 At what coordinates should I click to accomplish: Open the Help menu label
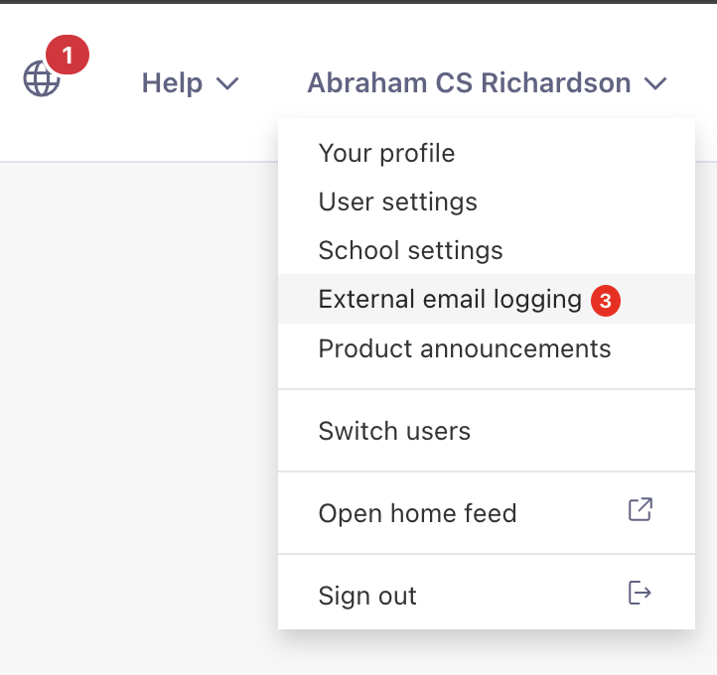172,83
